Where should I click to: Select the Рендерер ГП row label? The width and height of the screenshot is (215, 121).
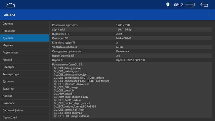[60, 38]
